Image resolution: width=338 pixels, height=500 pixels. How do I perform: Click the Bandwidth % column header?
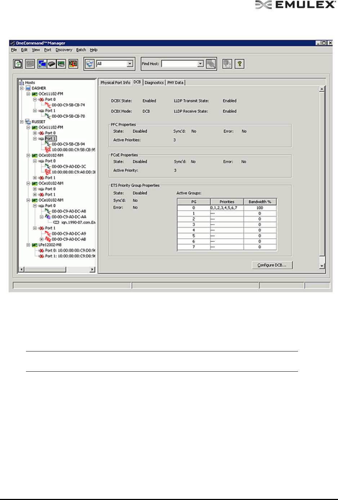(x=260, y=202)
